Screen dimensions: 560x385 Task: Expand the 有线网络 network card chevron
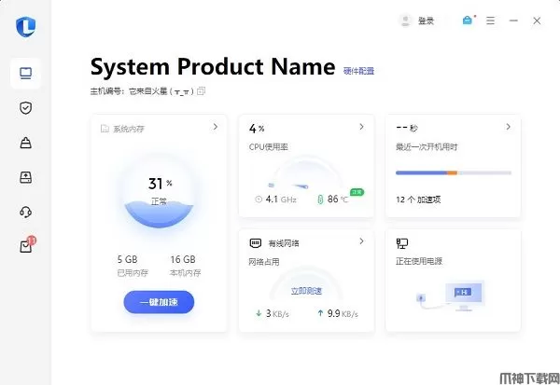pyautogui.click(x=361, y=241)
